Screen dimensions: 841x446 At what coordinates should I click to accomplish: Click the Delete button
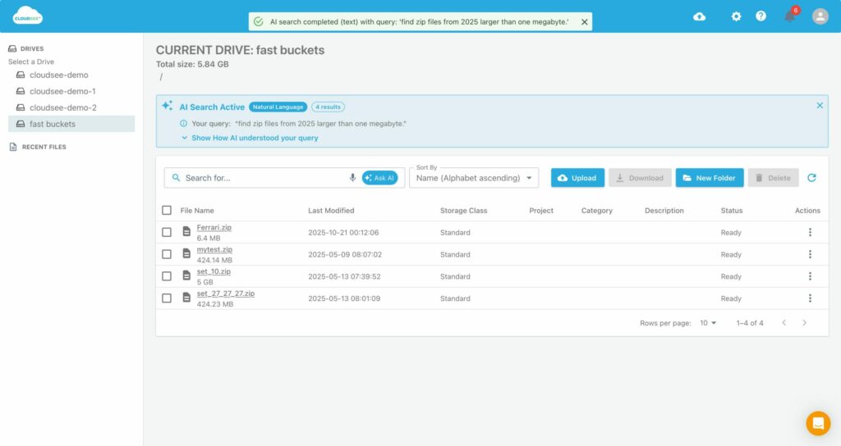[774, 178]
